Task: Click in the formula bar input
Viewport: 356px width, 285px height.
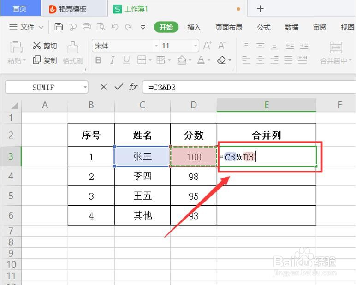Action: [249, 87]
